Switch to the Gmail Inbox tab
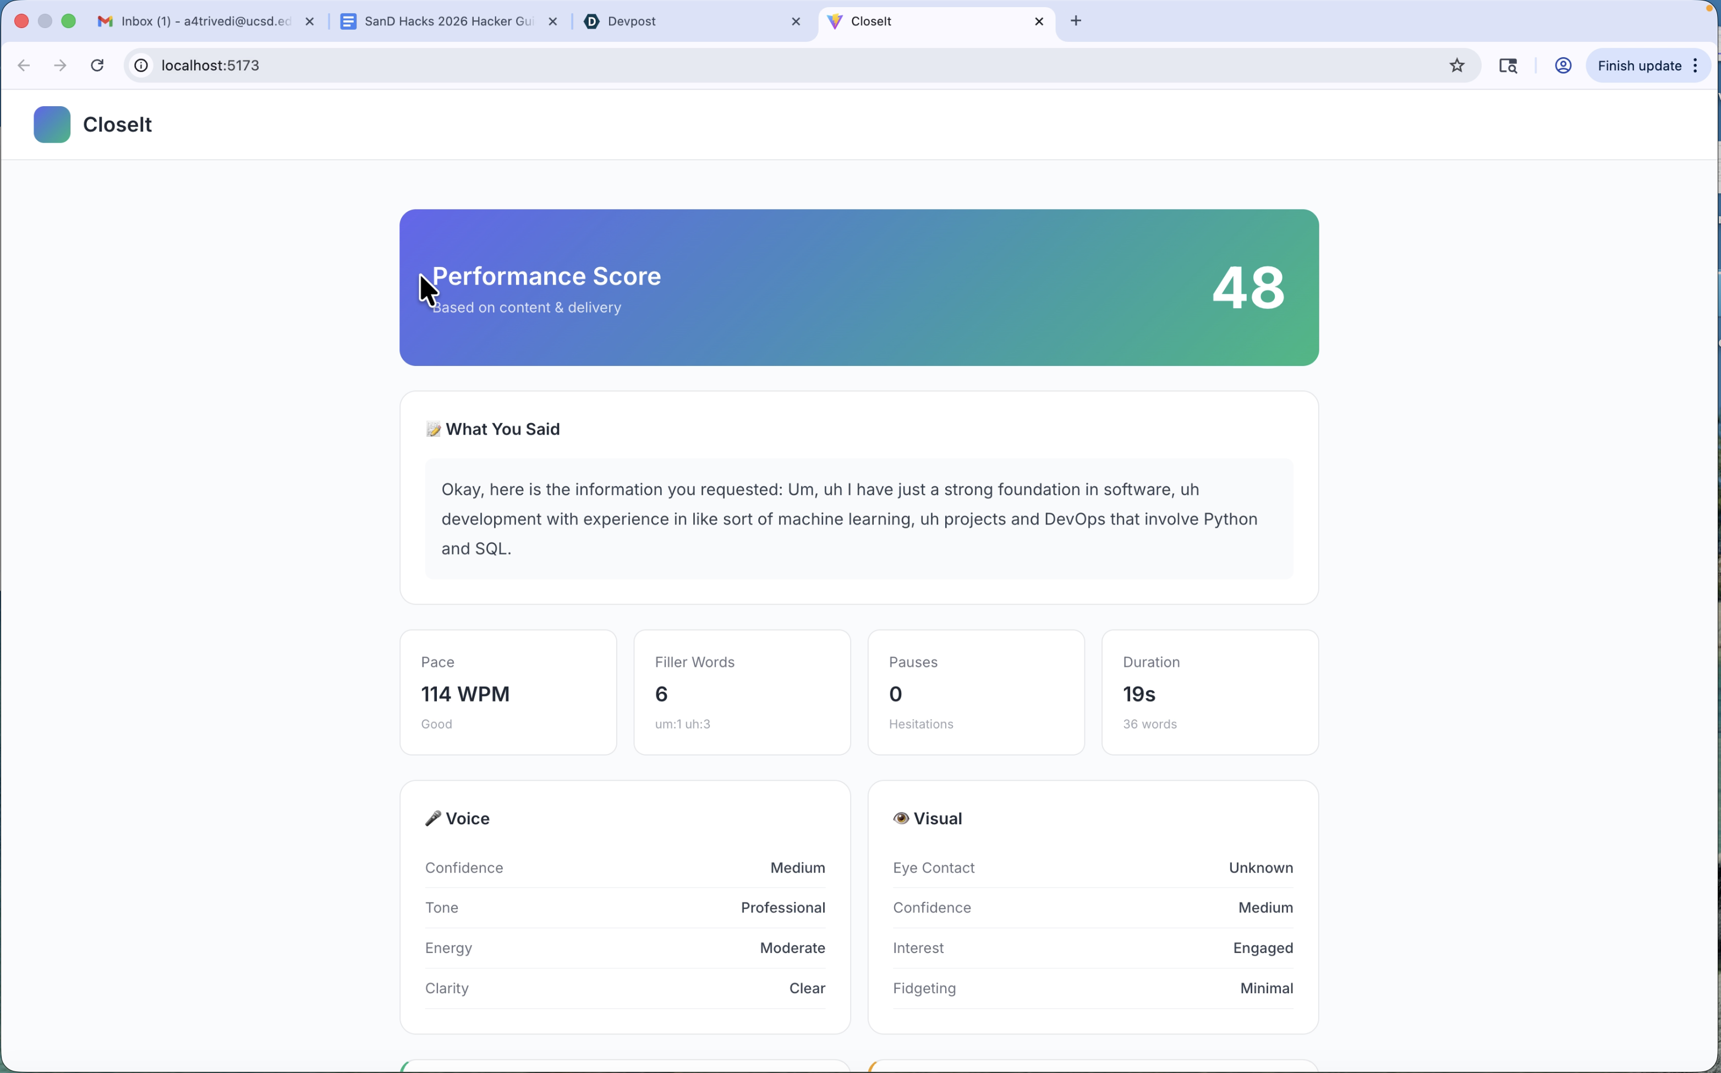The height and width of the screenshot is (1073, 1721). [206, 21]
